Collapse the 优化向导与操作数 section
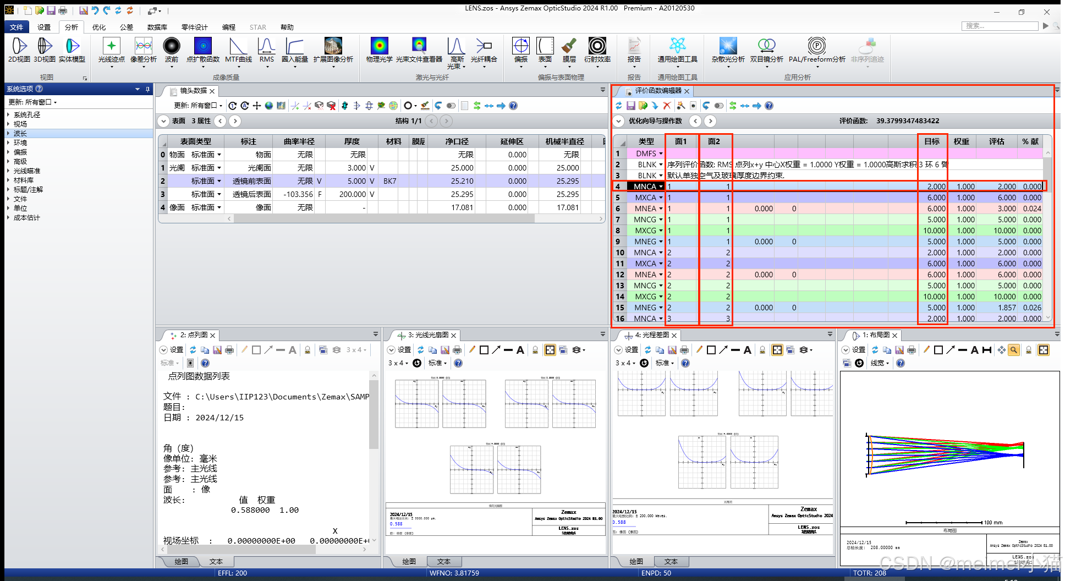1065x581 pixels. pyautogui.click(x=619, y=121)
